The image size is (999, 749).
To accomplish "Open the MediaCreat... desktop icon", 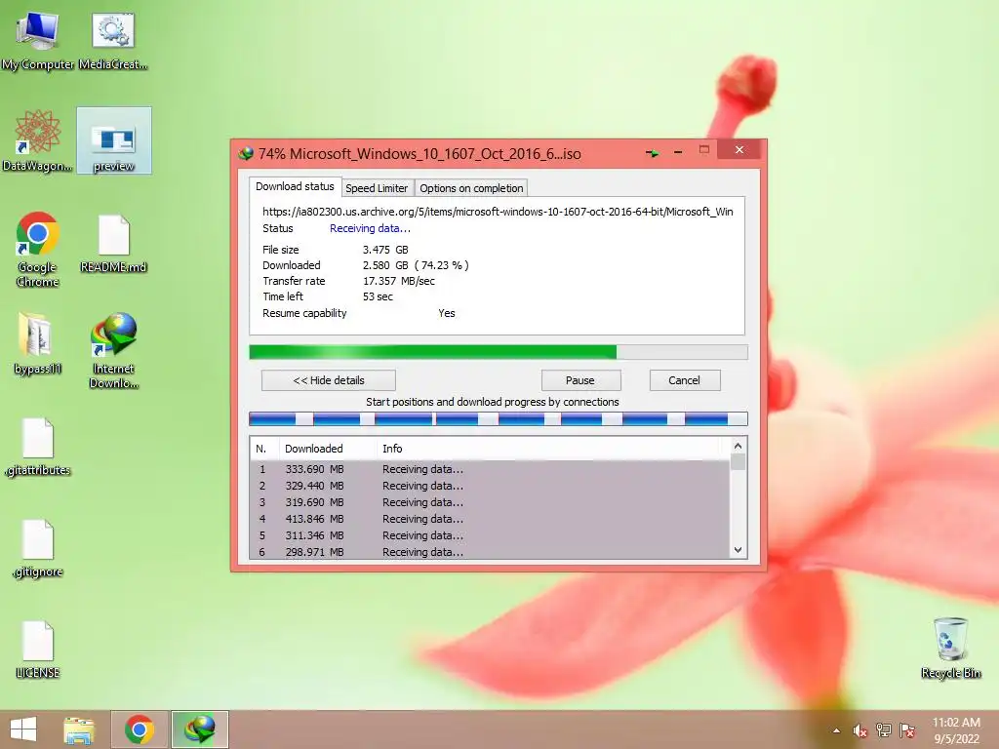I will click(x=113, y=40).
